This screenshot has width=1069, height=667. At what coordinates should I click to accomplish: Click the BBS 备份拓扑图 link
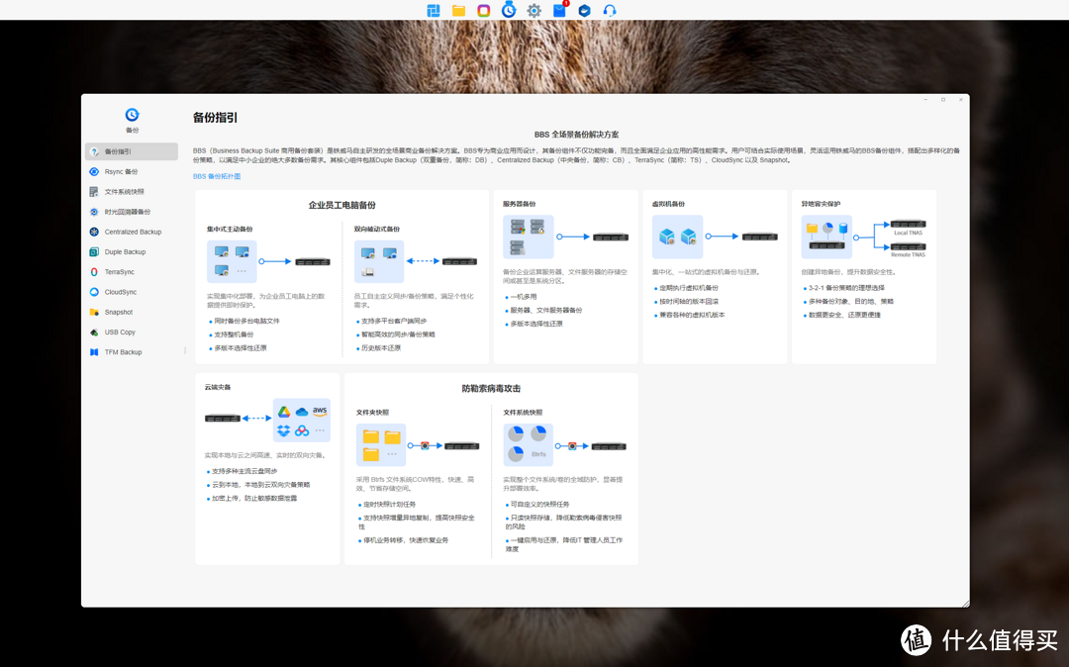point(217,176)
